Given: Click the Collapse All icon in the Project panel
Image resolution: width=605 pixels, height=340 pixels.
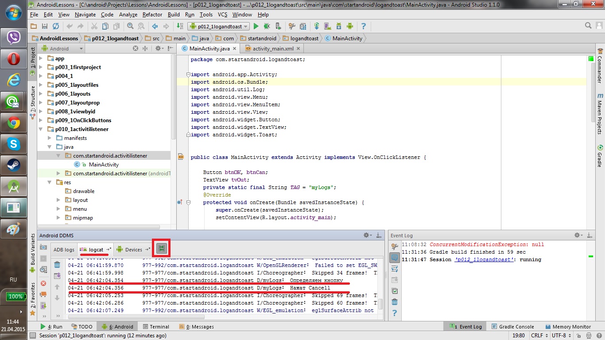Looking at the screenshot, I should pos(145,49).
